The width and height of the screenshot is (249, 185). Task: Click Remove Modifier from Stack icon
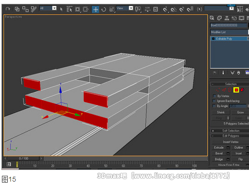click(x=238, y=73)
